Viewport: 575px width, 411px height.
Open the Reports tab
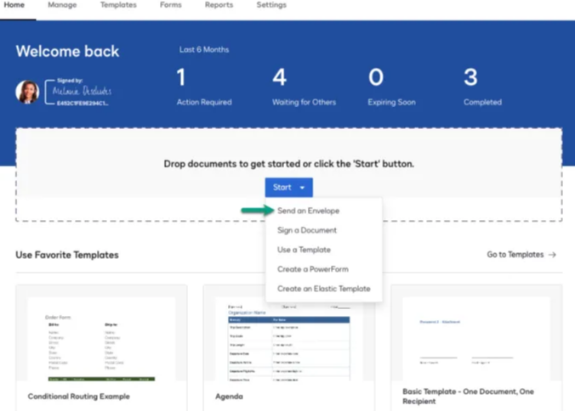coord(219,5)
